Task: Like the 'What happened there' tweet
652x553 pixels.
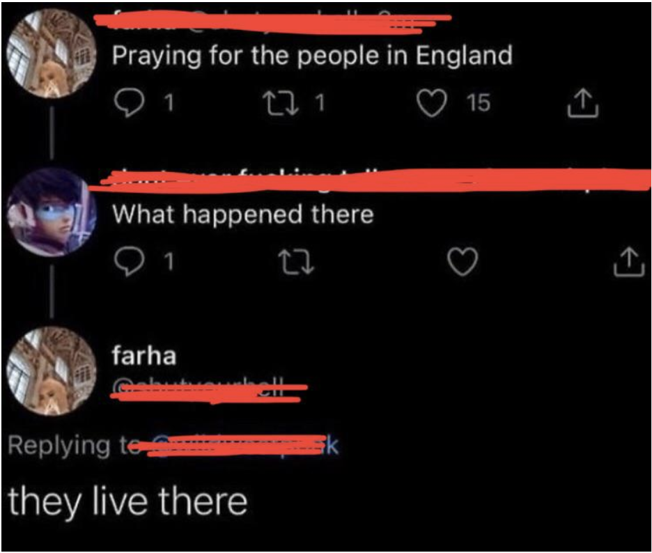Action: (463, 262)
